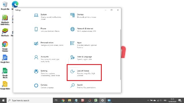184x103 pixels.
Task: Select the Microsoft Edge desktop shortcut
Action: 15,4
